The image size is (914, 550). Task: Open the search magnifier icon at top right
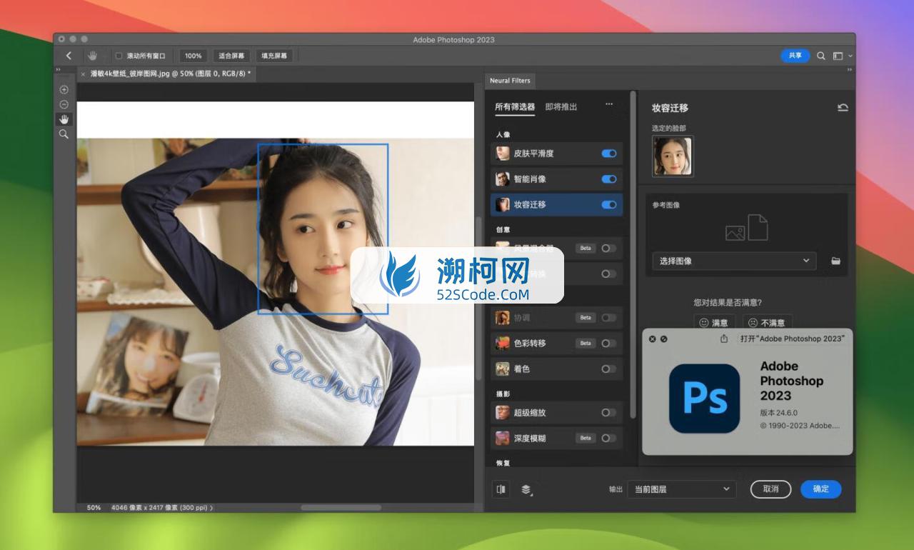(821, 56)
